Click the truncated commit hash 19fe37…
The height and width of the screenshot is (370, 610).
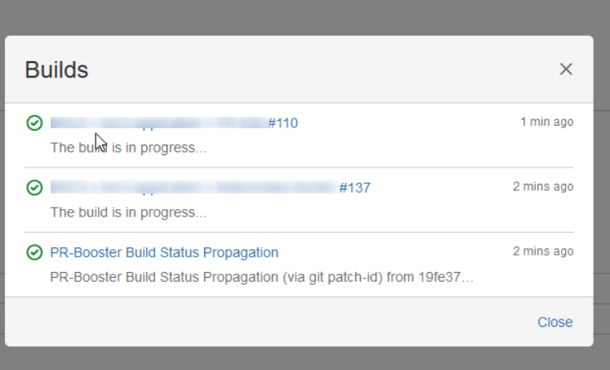(446, 278)
